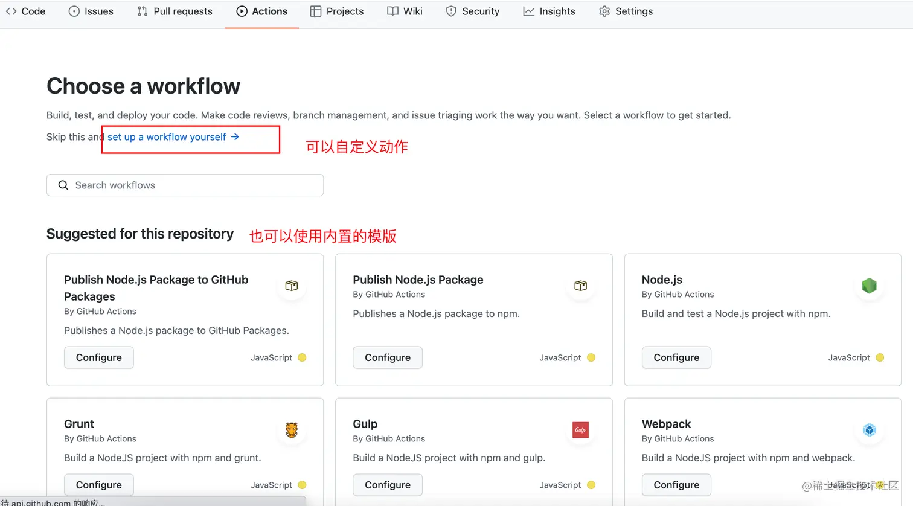Open the Wiki tab
The width and height of the screenshot is (913, 506).
(405, 11)
